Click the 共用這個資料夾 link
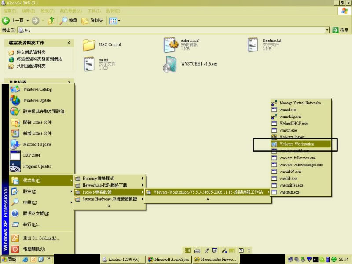 coord(31,66)
